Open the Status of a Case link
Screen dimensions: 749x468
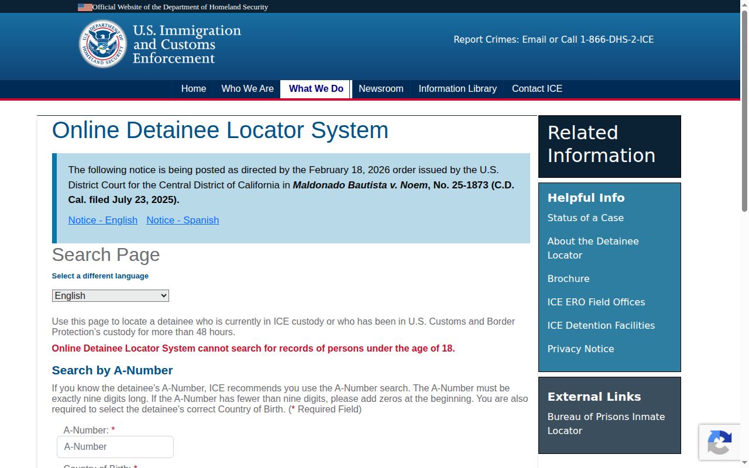(586, 218)
